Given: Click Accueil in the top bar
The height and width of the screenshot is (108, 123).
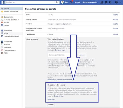Looking at the screenshot, I should pos(77,2).
